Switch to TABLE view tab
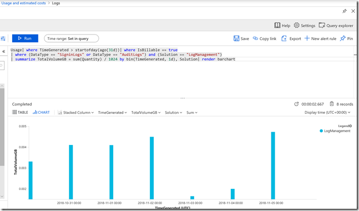The image size is (359, 211). (20, 112)
